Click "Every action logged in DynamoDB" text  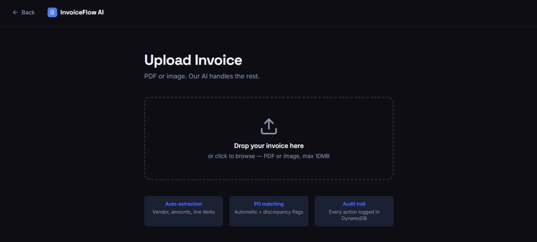[x=354, y=215]
